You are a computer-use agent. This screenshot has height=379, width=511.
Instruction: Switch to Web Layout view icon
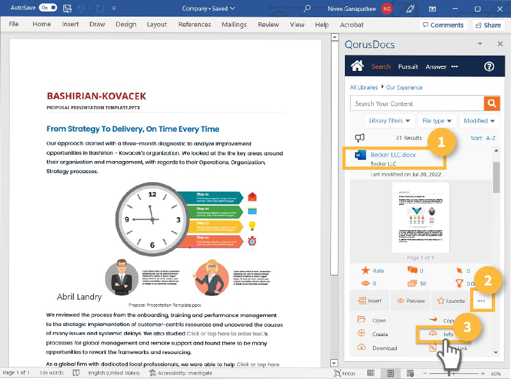click(410, 373)
